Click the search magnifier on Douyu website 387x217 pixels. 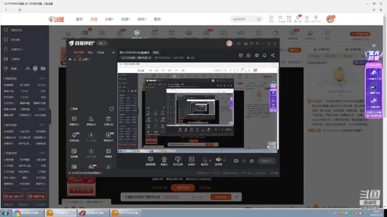pyautogui.click(x=259, y=19)
